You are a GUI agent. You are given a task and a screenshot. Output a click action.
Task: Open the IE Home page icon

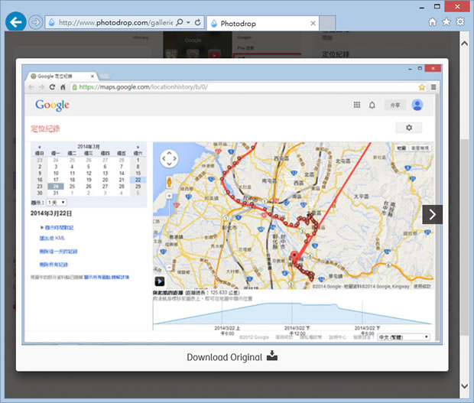point(433,21)
